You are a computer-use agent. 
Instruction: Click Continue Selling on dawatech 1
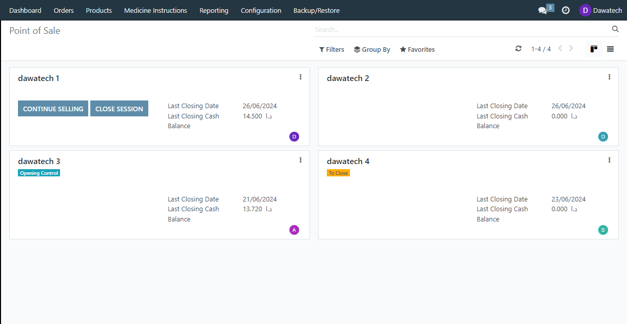point(53,109)
